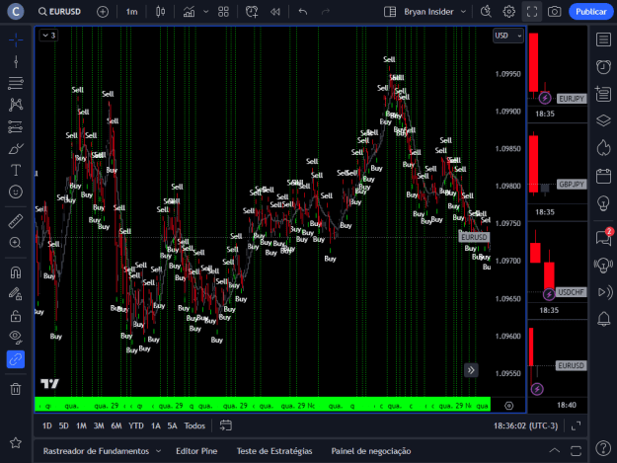Select the 5D date range
The width and height of the screenshot is (617, 463).
click(63, 425)
